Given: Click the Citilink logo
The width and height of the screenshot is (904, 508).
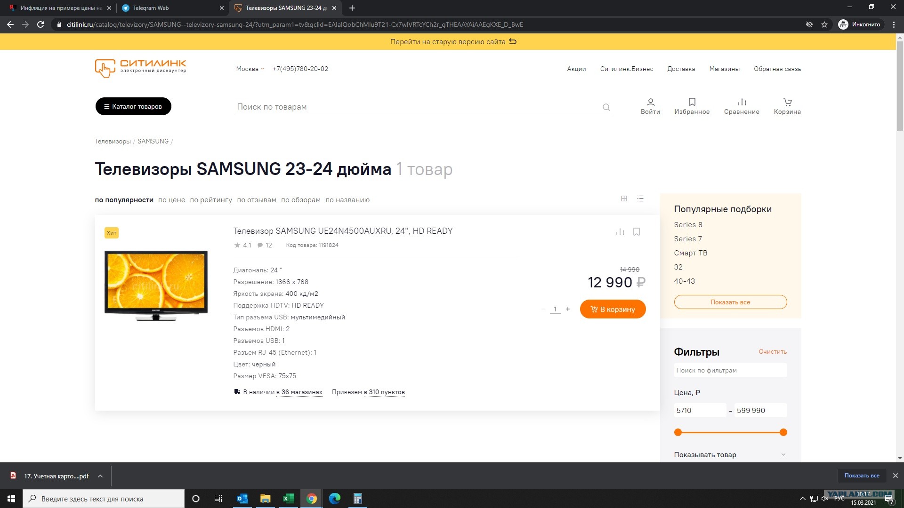Looking at the screenshot, I should (x=140, y=68).
